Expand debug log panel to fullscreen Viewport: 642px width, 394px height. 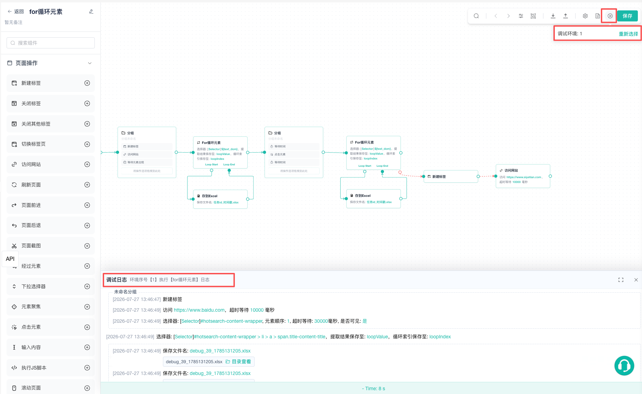coord(621,280)
